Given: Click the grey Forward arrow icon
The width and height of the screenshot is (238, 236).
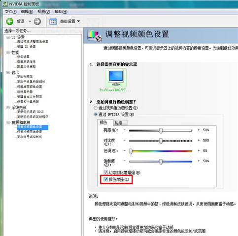Looking at the screenshot, I should 37,21.
